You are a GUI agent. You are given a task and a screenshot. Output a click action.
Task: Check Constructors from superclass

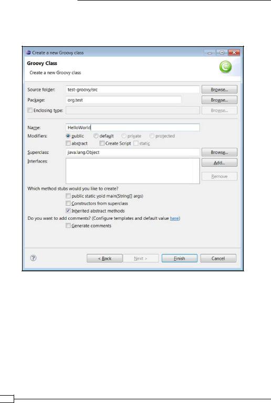click(x=68, y=203)
